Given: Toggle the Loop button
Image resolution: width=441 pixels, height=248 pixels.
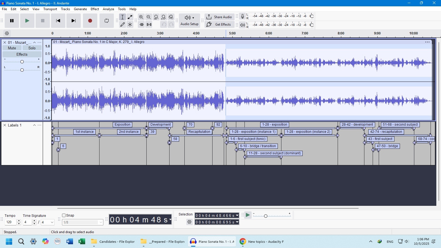Looking at the screenshot, I should [107, 21].
